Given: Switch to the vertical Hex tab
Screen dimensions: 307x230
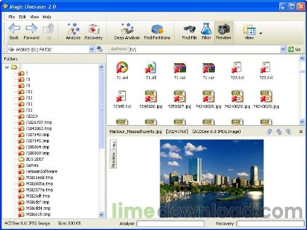Looking at the screenshot, I should [x=114, y=145].
